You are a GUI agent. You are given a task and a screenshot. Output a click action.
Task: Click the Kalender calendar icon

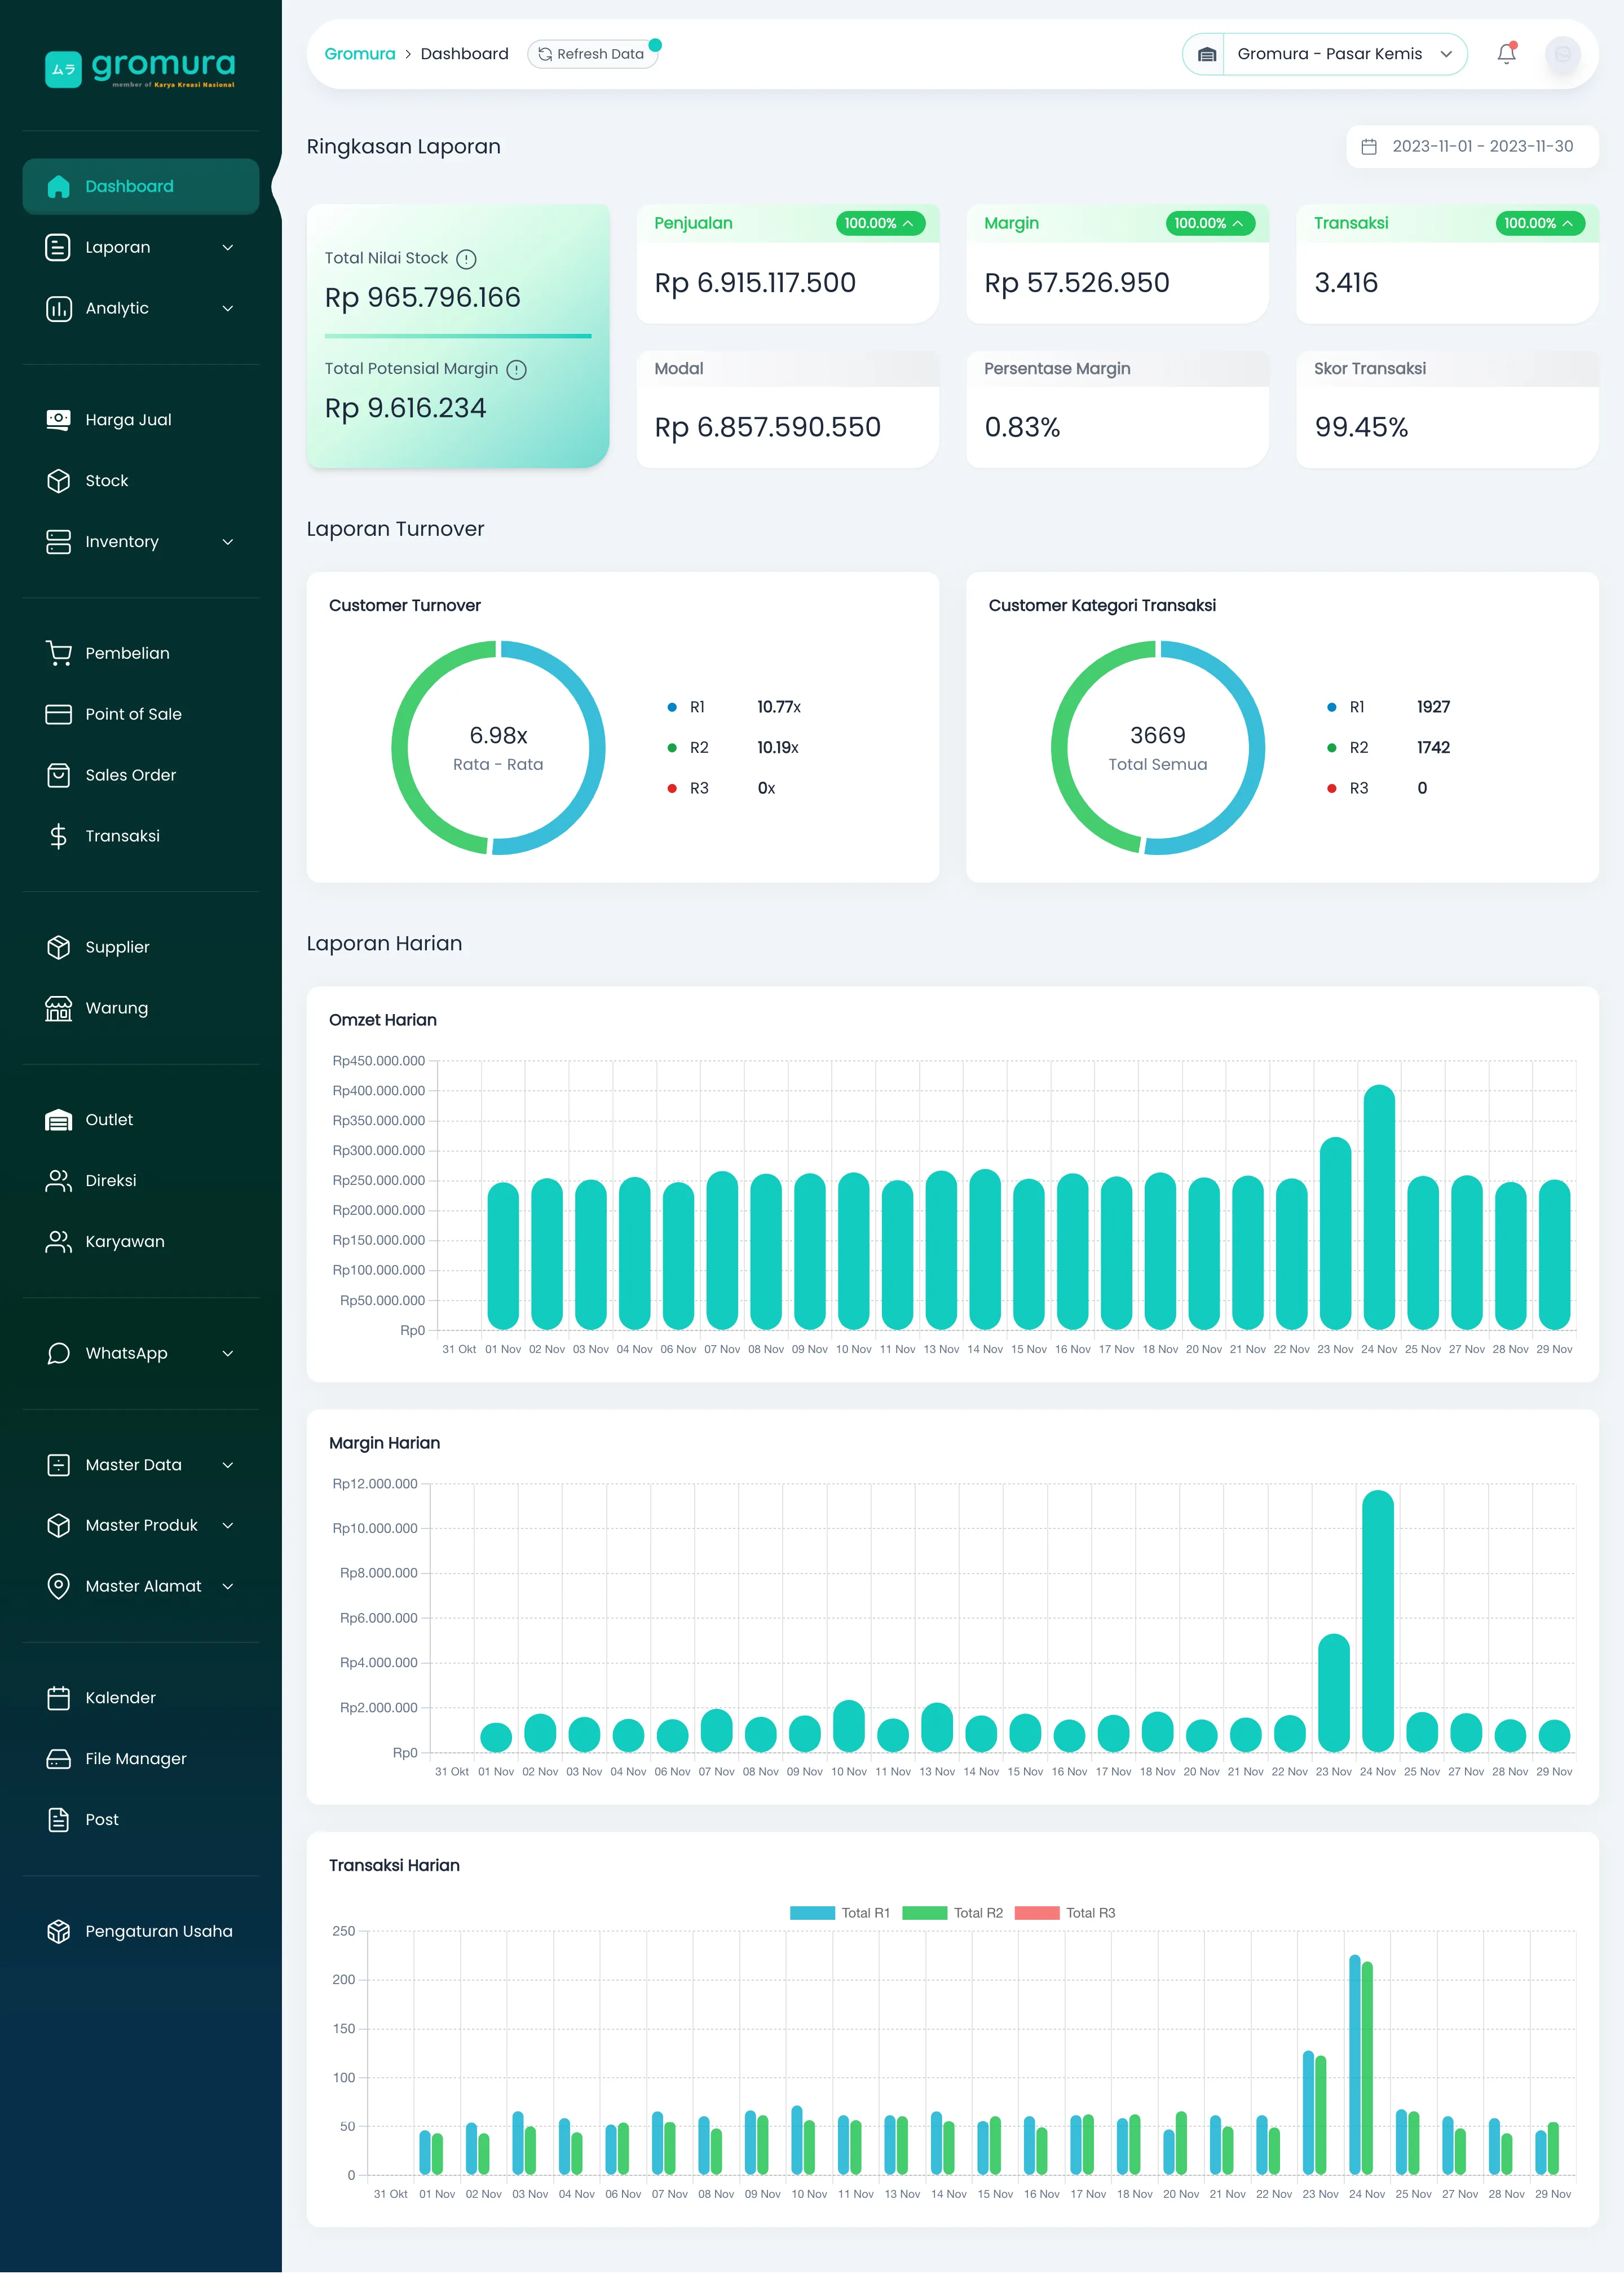[x=58, y=1699]
